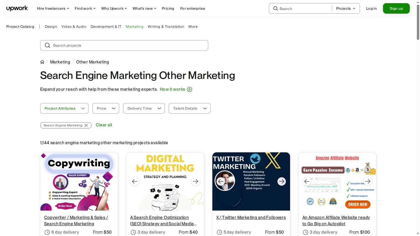Open the Projects search scope dropdown
The image size is (420, 236).
click(x=346, y=8)
